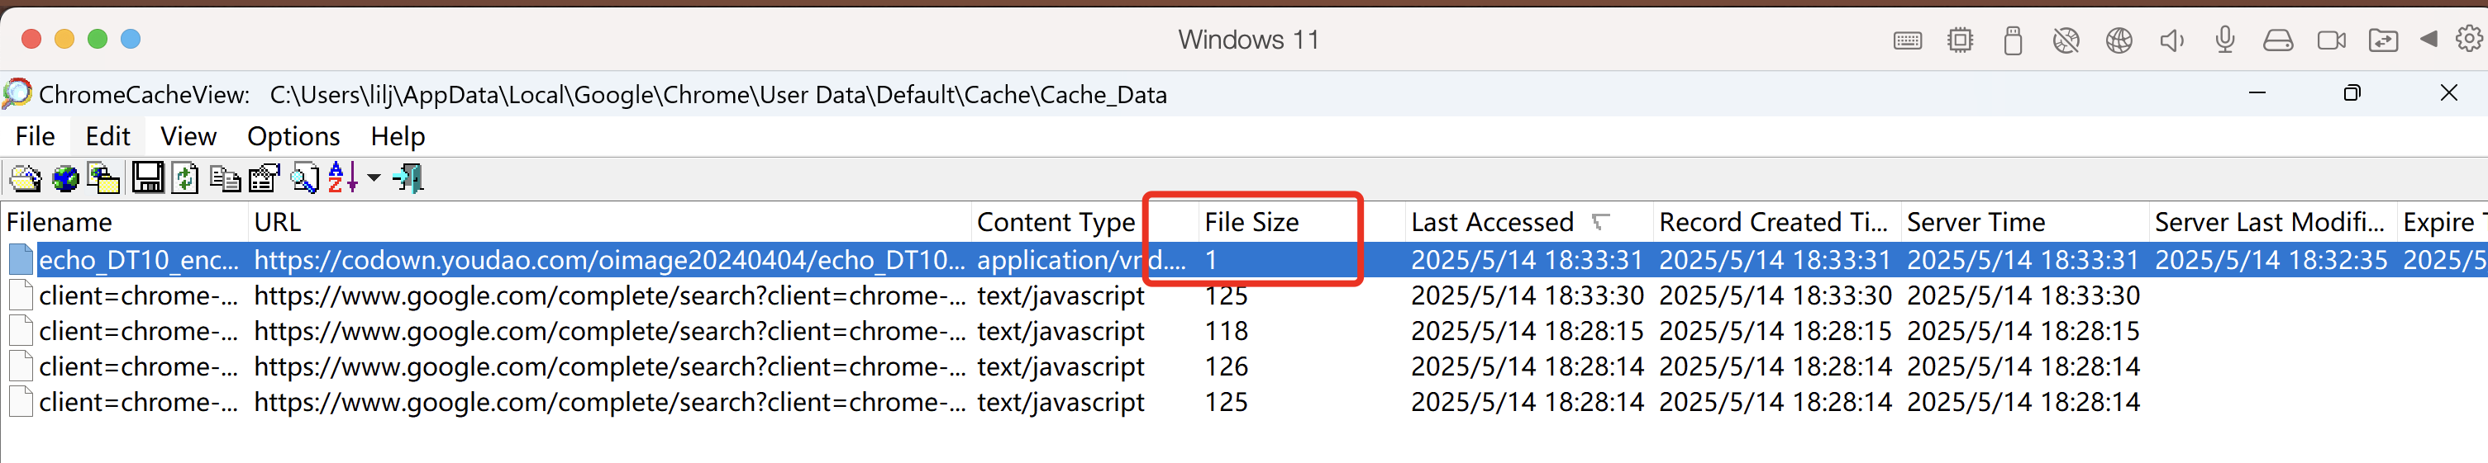Viewport: 2488px width, 463px height.
Task: Open the Properties toolbar icon
Action: pyautogui.click(x=264, y=178)
